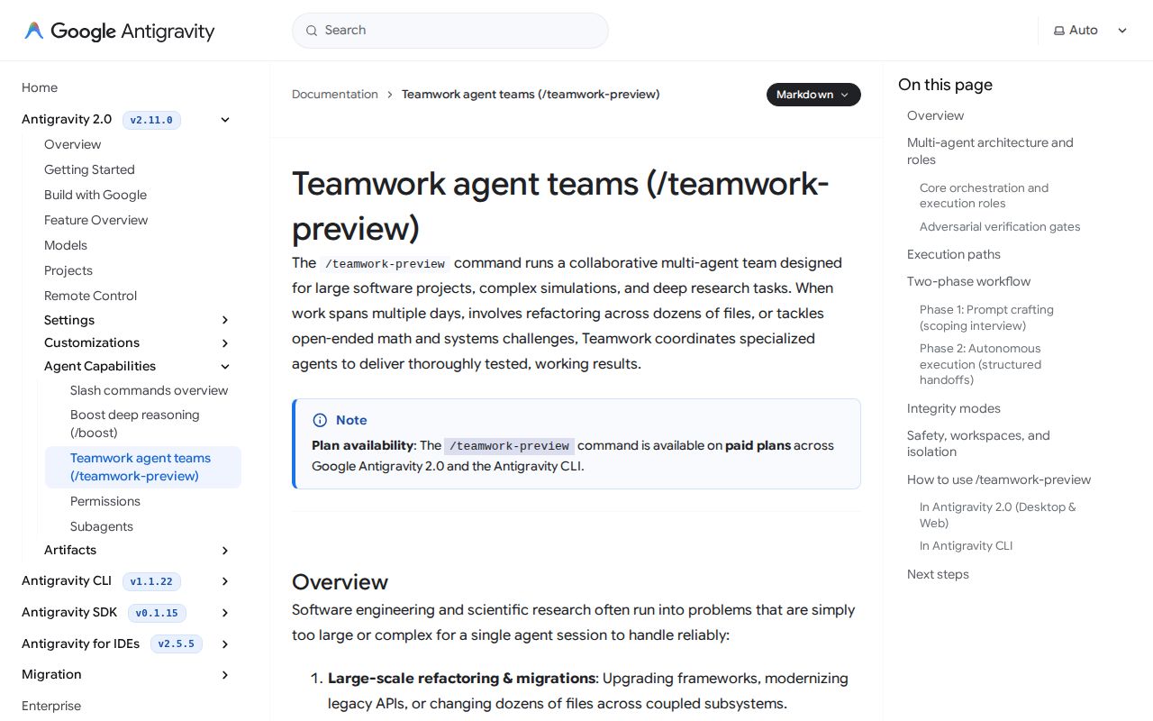Jump to Phase 1: Prompt crafting
The image size is (1153, 721).
point(986,317)
